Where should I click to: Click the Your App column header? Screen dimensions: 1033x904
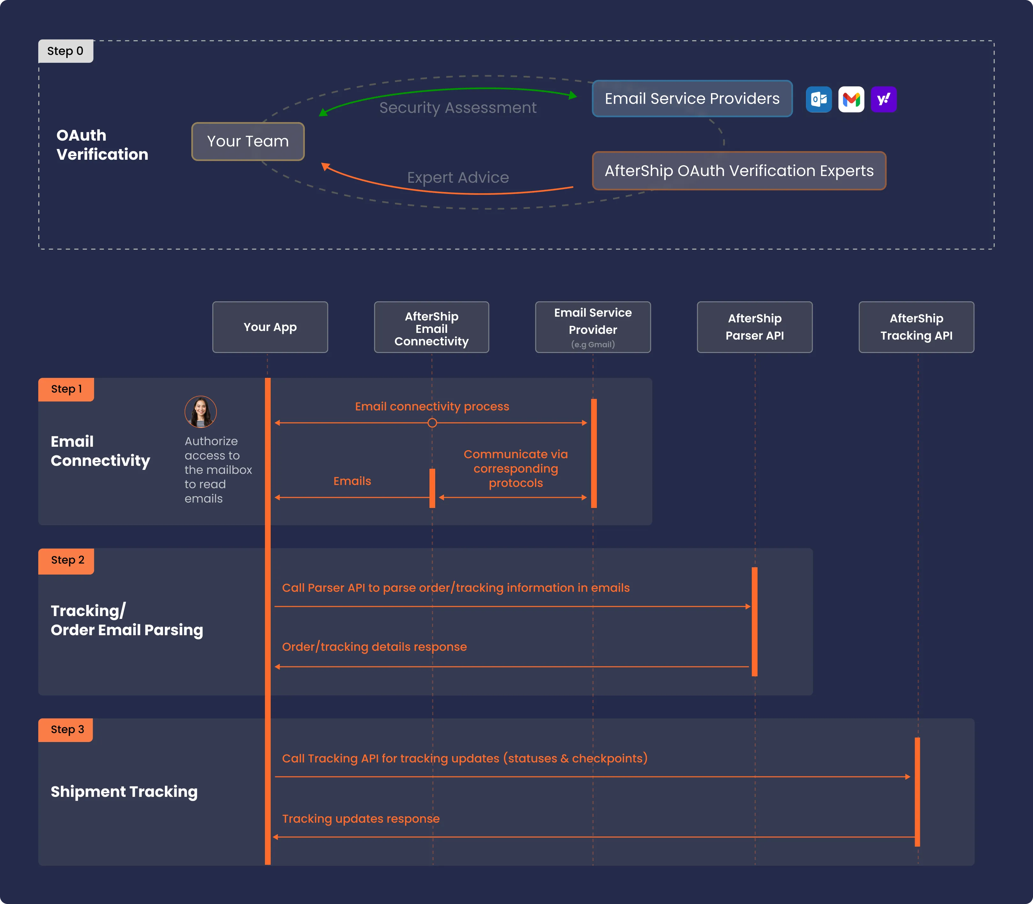[x=270, y=327]
